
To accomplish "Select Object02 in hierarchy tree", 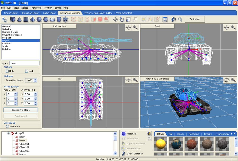I will pyautogui.click(x=24, y=147).
